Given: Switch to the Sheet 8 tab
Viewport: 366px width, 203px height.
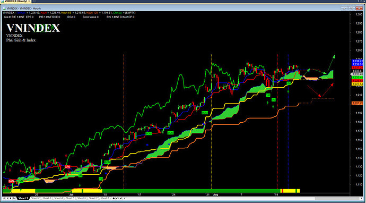Looking at the screenshot, I should [x=104, y=198].
